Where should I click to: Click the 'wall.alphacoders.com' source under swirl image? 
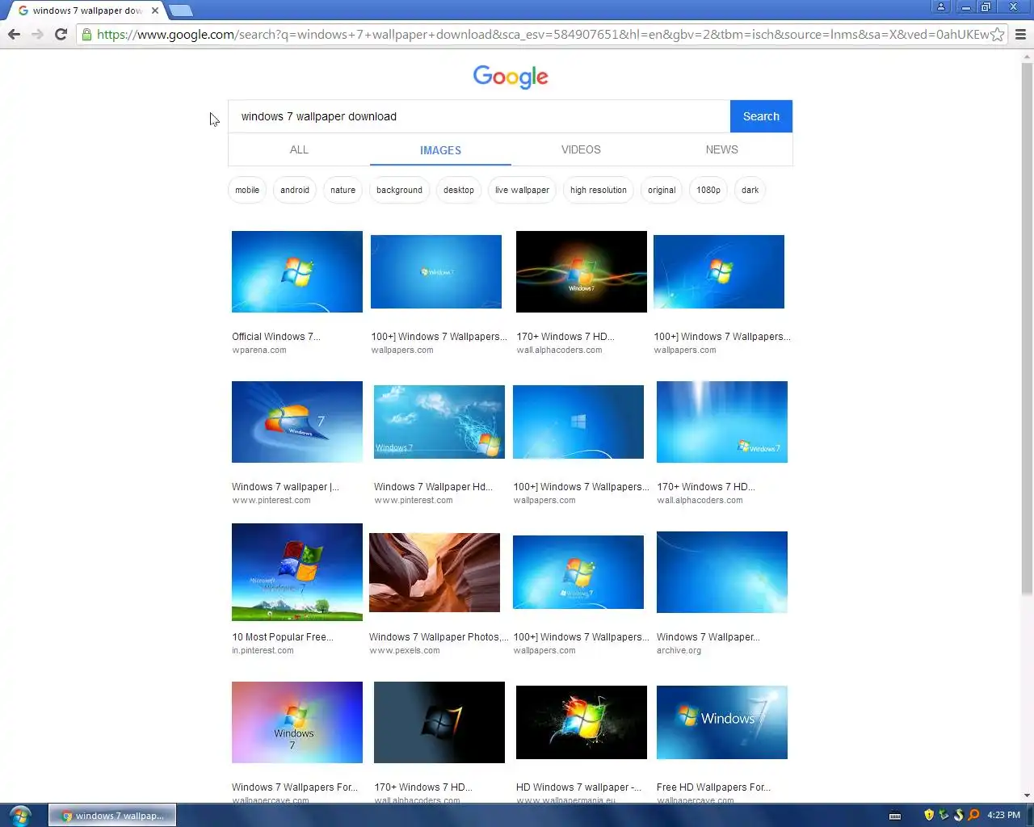click(x=560, y=351)
